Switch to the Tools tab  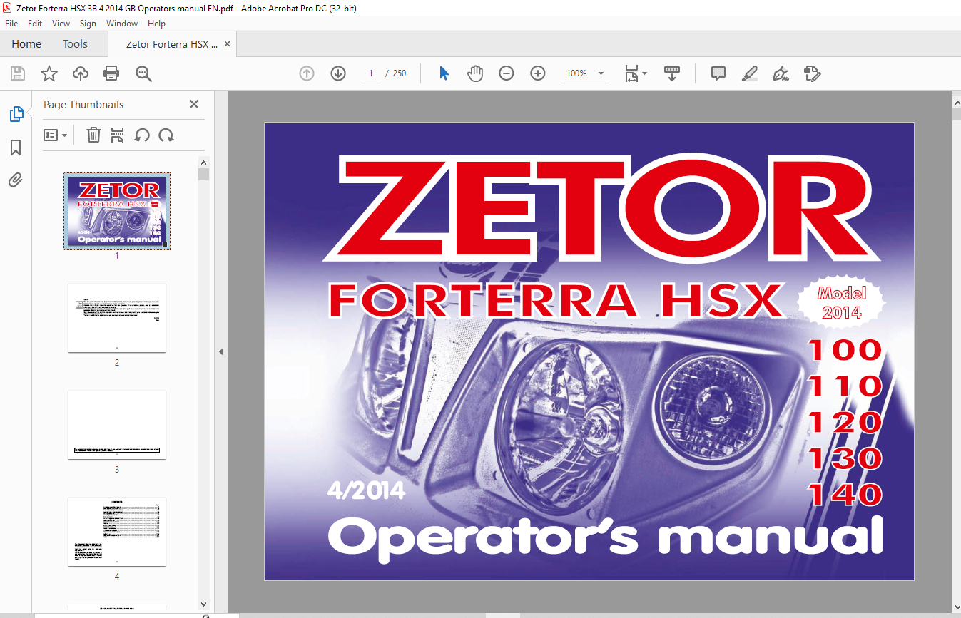pyautogui.click(x=75, y=44)
